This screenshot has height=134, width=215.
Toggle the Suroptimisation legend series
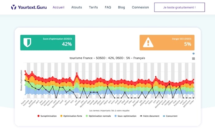[x=48, y=116]
